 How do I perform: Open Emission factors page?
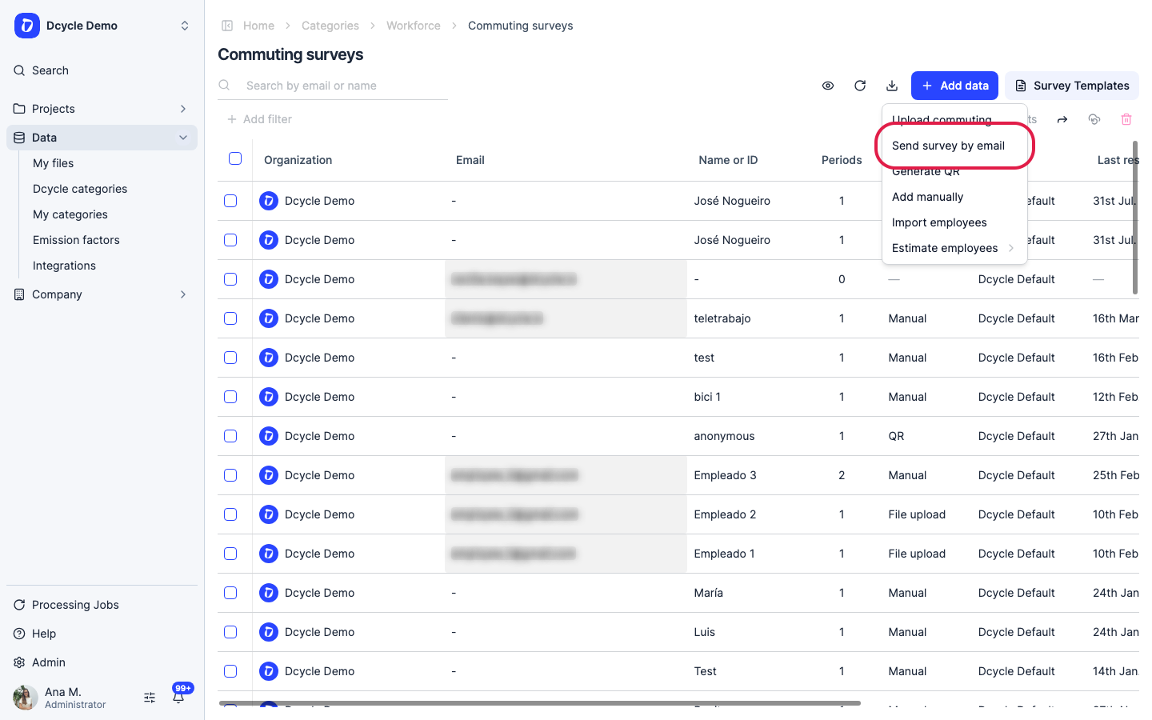[x=76, y=240]
